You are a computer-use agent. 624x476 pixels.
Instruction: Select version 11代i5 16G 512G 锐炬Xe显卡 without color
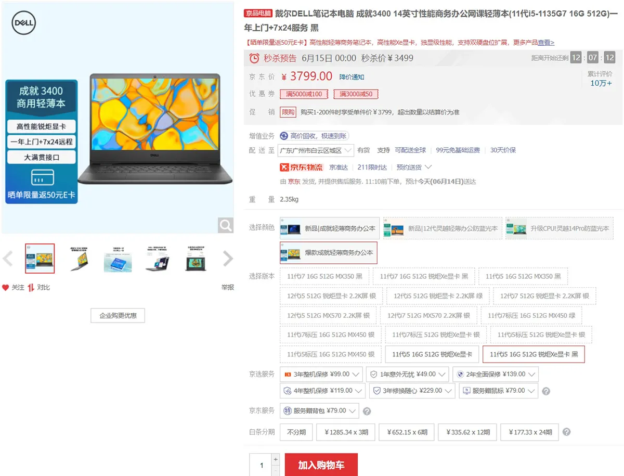[x=432, y=354]
